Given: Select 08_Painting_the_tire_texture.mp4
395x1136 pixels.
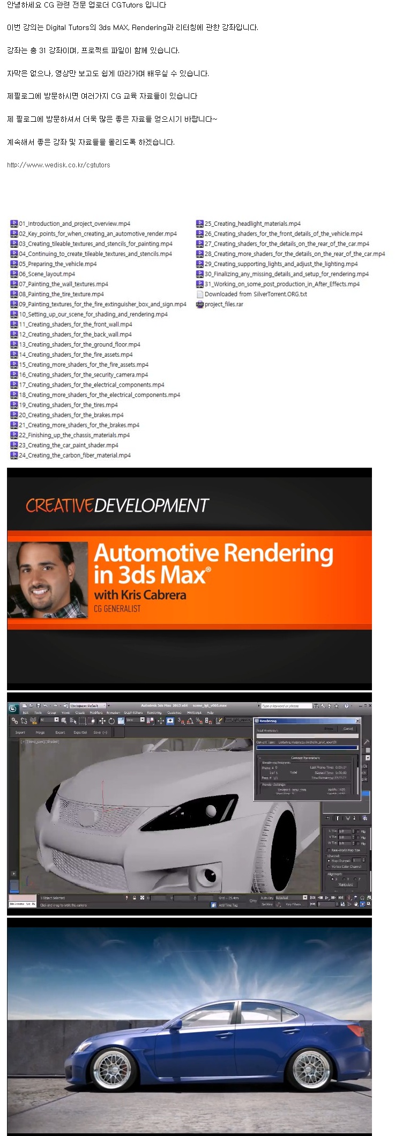Looking at the screenshot, I should pos(62,294).
